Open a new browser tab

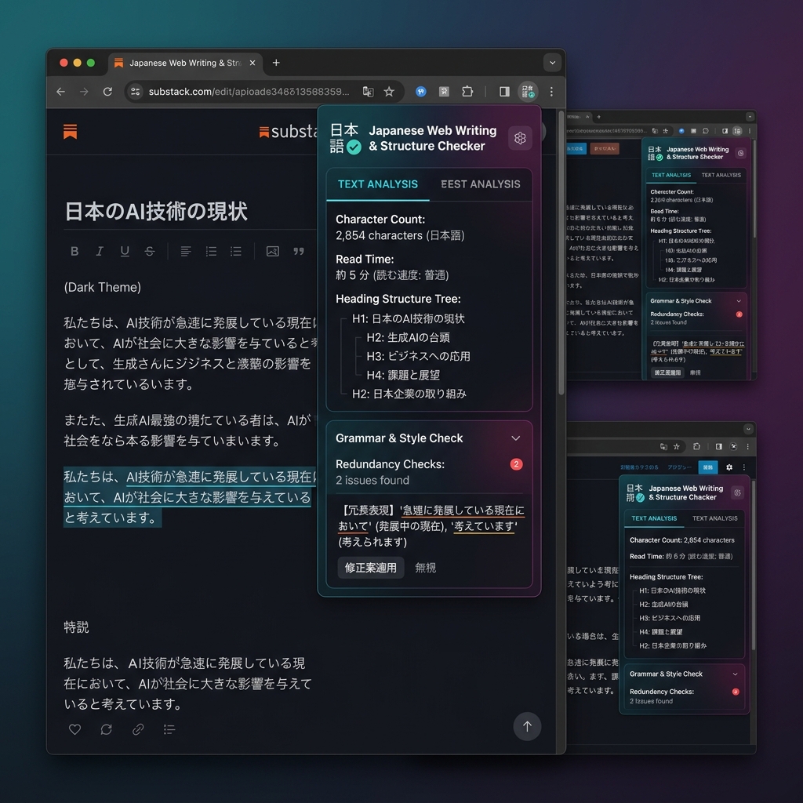tap(276, 63)
